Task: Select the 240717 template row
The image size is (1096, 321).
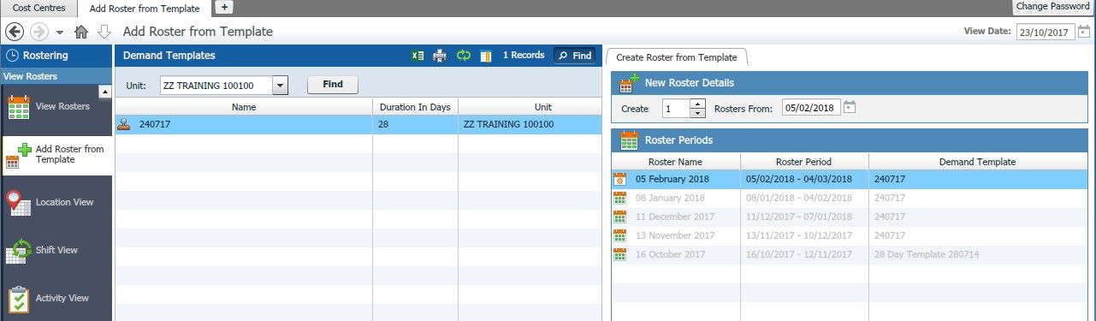Action: pyautogui.click(x=358, y=124)
